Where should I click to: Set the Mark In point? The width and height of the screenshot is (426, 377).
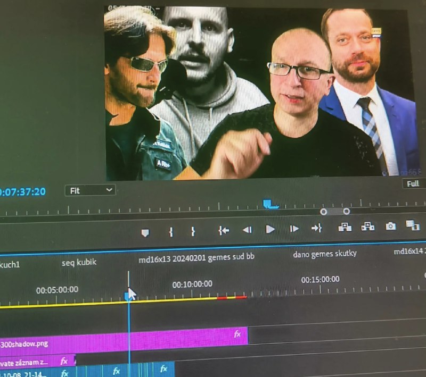(x=171, y=232)
